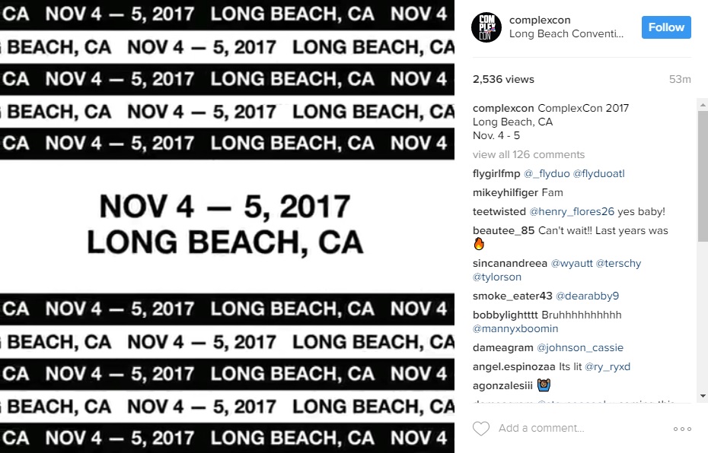The image size is (708, 453).
Task: Follow the complexcon account
Action: (666, 27)
